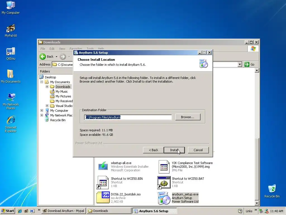
Task: Open the Back history dropdown arrow
Action: [56, 57]
